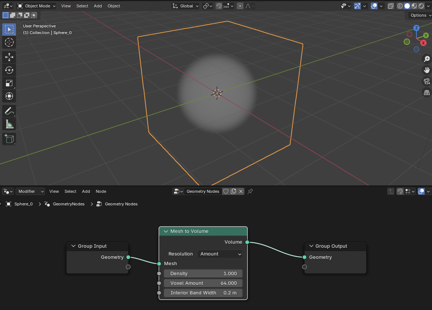The height and width of the screenshot is (310, 432).
Task: Open the Modifier type dropdown in node editor
Action: click(30, 191)
